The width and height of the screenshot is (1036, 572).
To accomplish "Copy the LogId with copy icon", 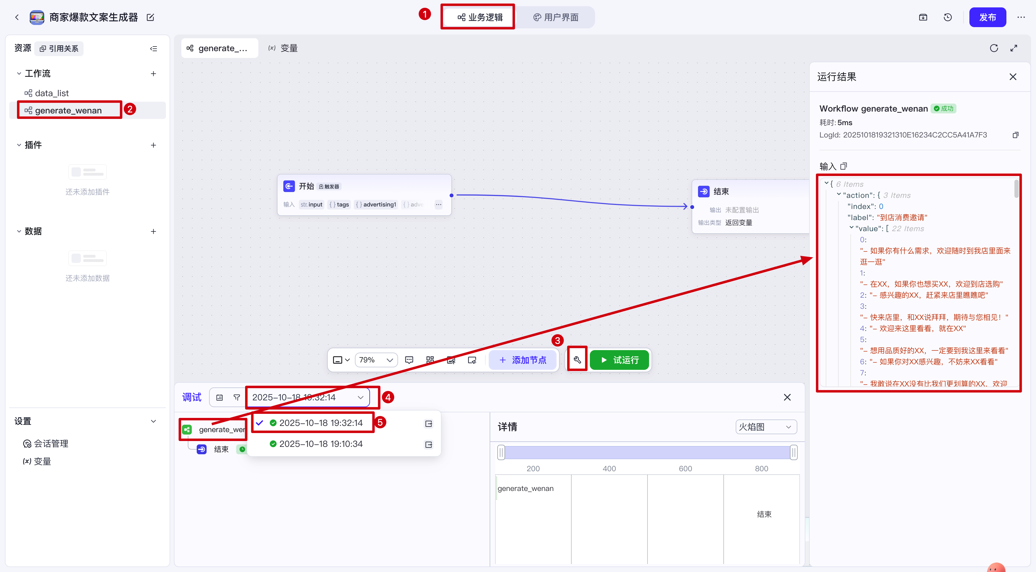I will coord(1015,135).
